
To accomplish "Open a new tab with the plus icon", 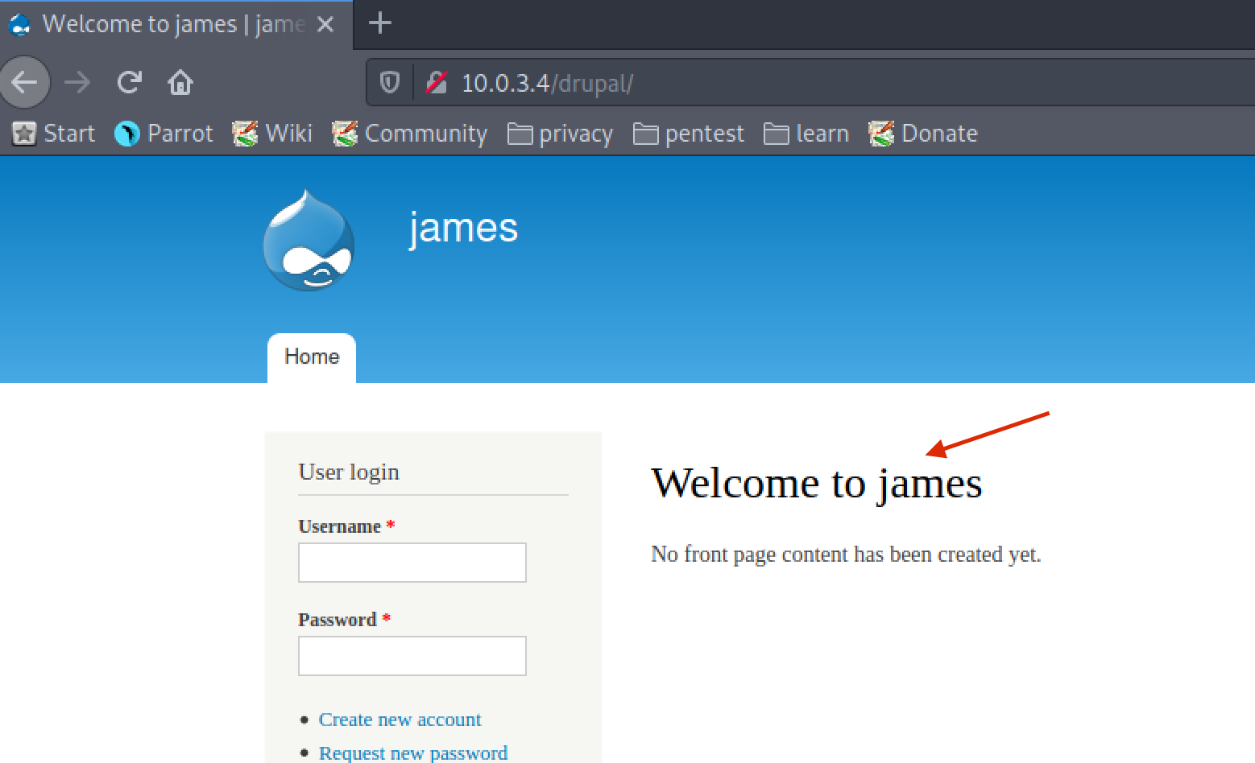I will coord(379,23).
